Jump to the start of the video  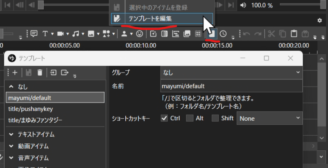(x=7, y=5)
